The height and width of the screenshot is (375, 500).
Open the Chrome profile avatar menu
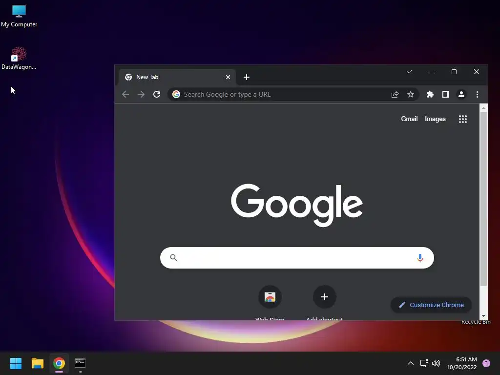pos(461,94)
